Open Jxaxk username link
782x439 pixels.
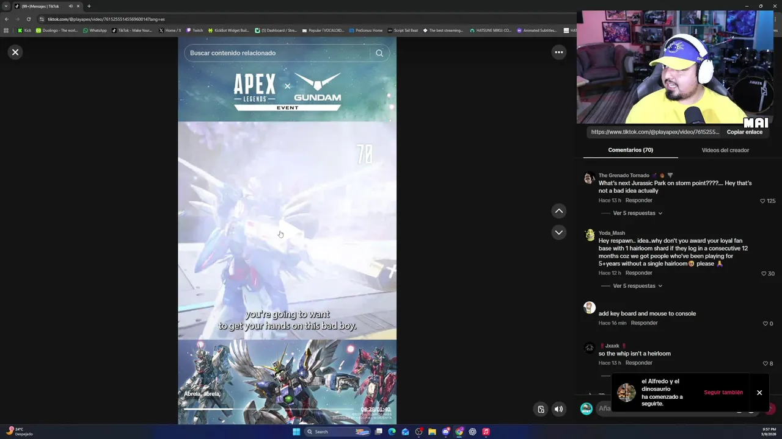(612, 346)
